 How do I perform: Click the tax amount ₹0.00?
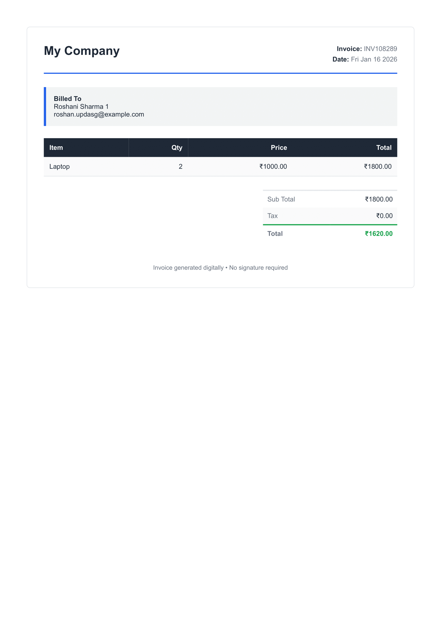(384, 216)
